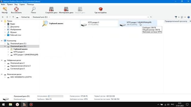The width and height of the screenshot is (191, 107).
Task: Expand the Документы folder node
Action: click(x=5, y=27)
